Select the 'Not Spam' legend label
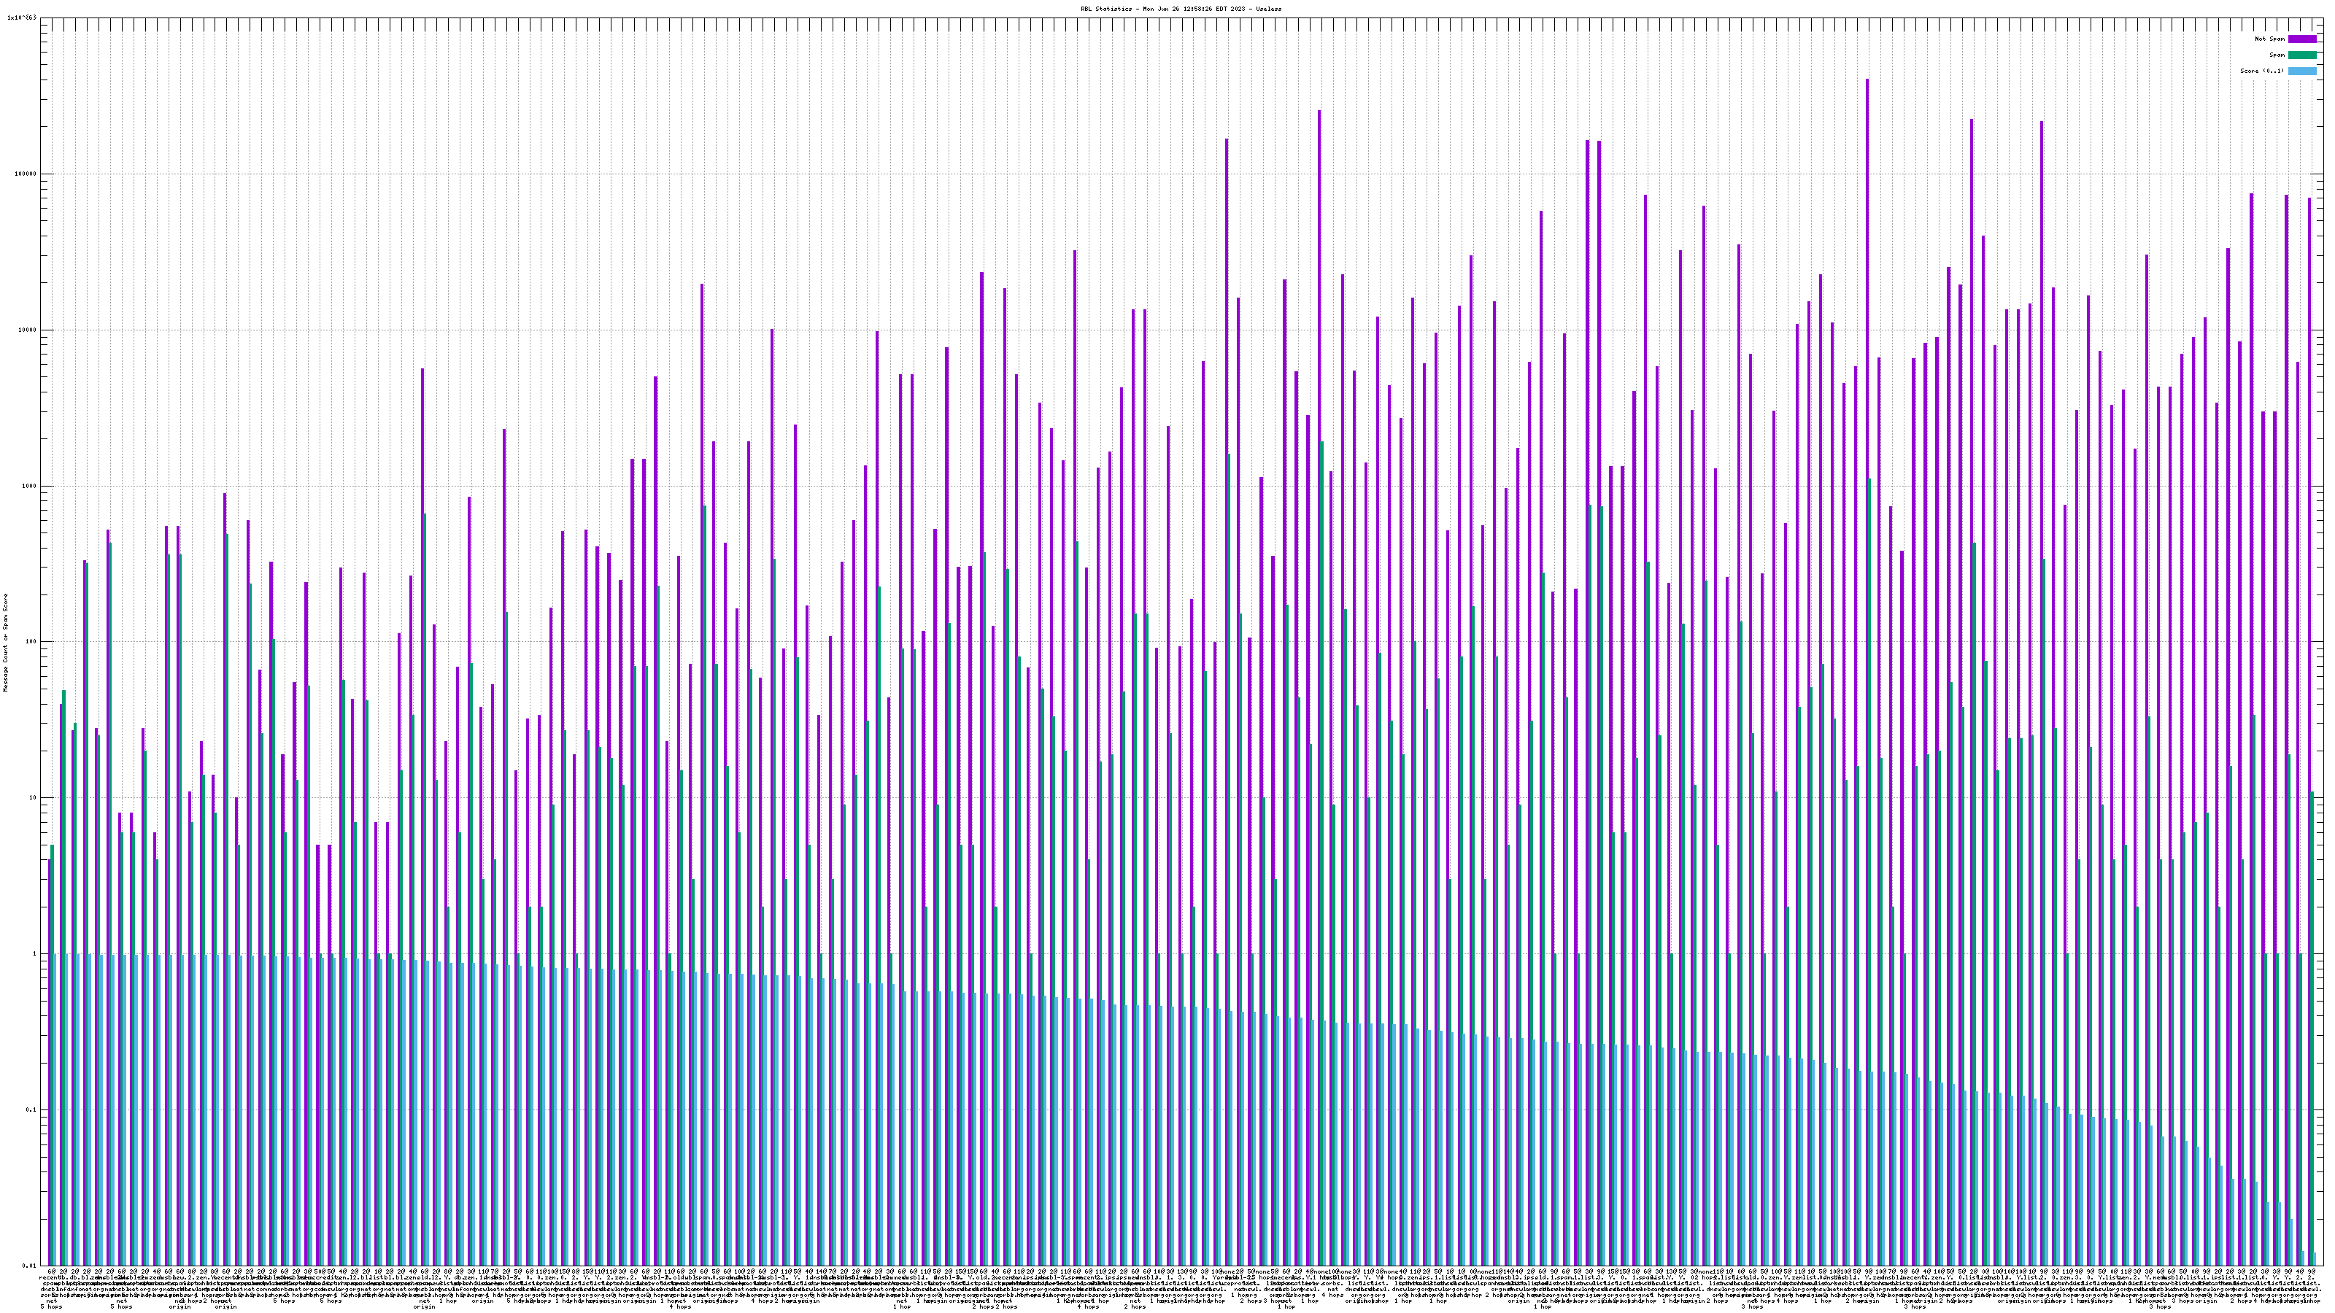The height and width of the screenshot is (1313, 2335). click(2270, 39)
